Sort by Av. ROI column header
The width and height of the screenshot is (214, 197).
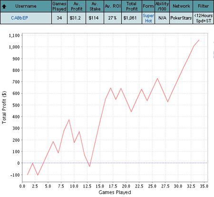click(x=113, y=6)
